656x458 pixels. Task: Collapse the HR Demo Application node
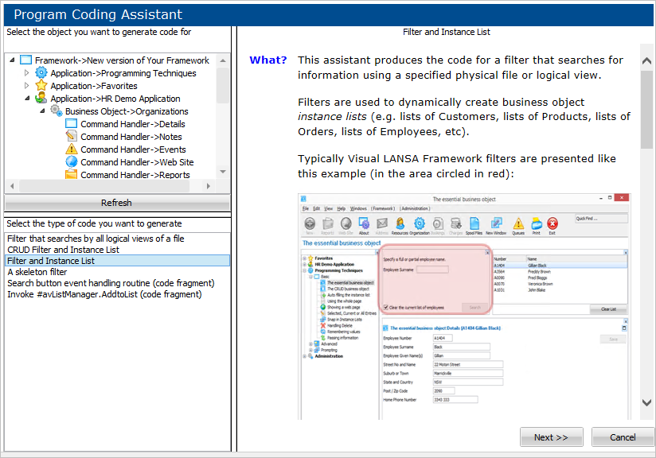[27, 99]
